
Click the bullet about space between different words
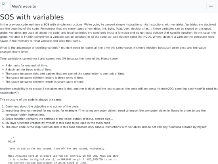coord(45,82)
